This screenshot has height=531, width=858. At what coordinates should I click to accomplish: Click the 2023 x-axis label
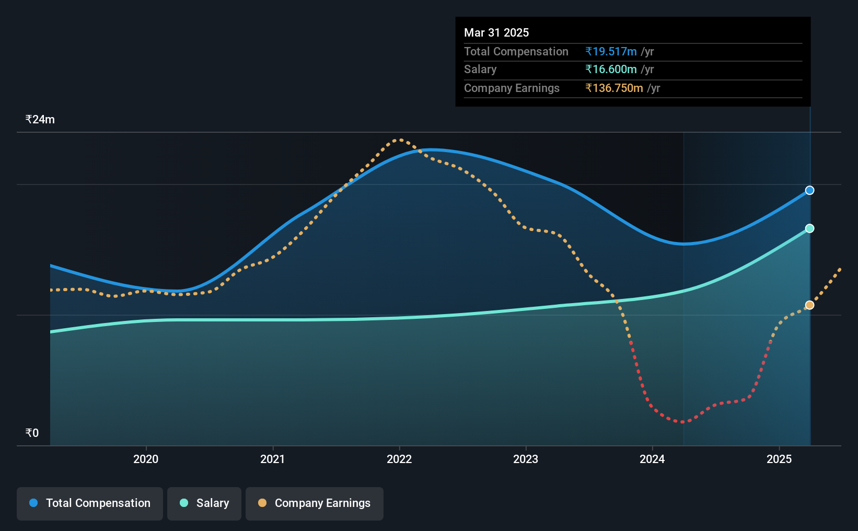(526, 459)
